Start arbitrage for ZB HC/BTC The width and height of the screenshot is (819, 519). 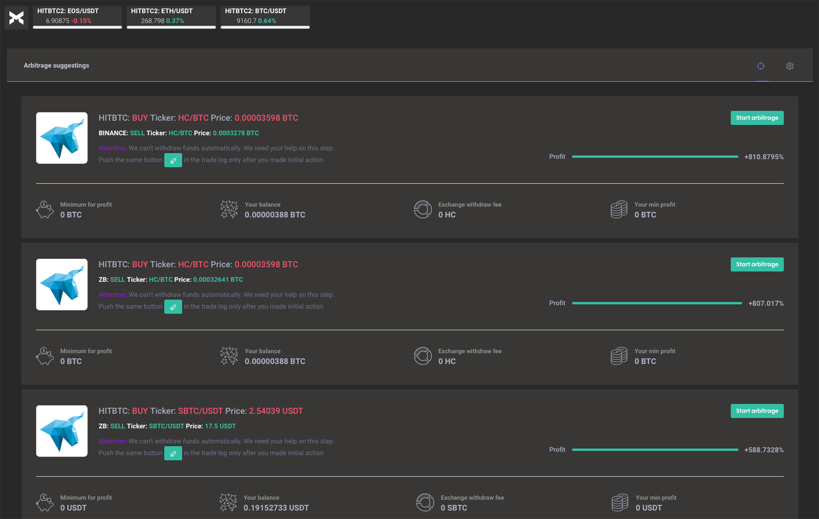757,265
